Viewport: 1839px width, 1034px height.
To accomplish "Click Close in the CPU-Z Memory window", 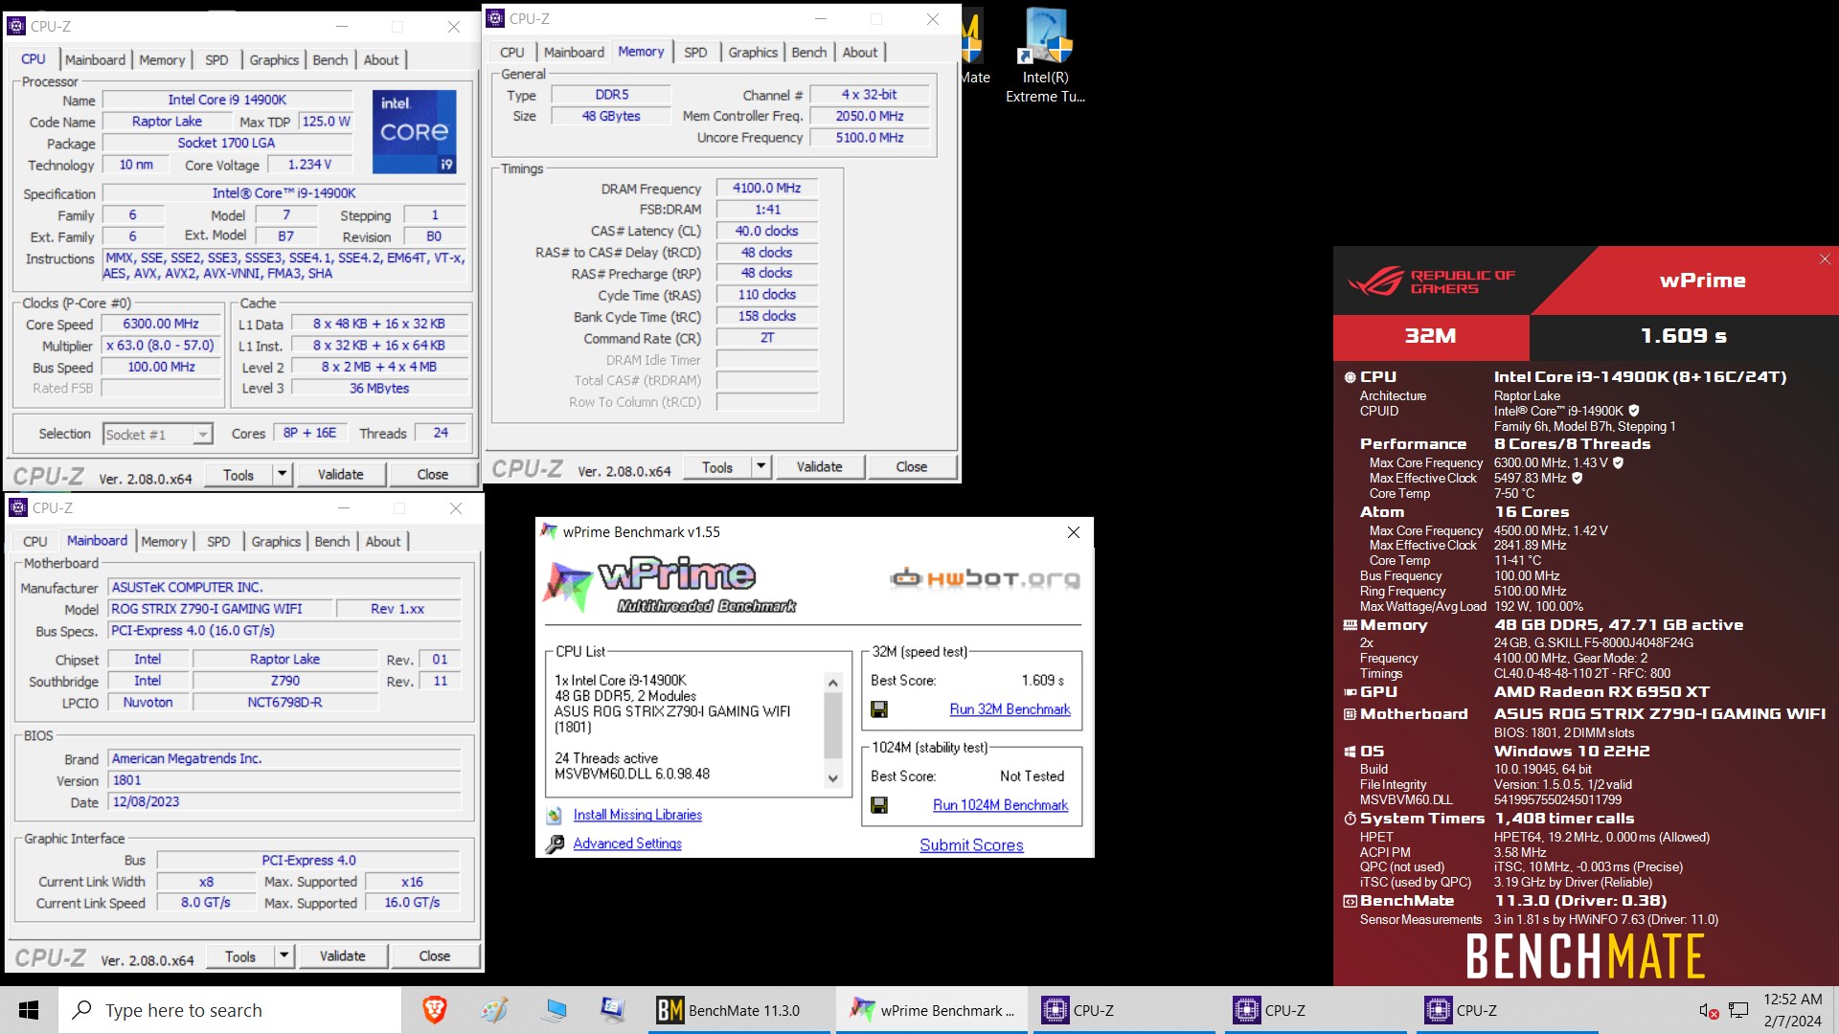I will 911,466.
